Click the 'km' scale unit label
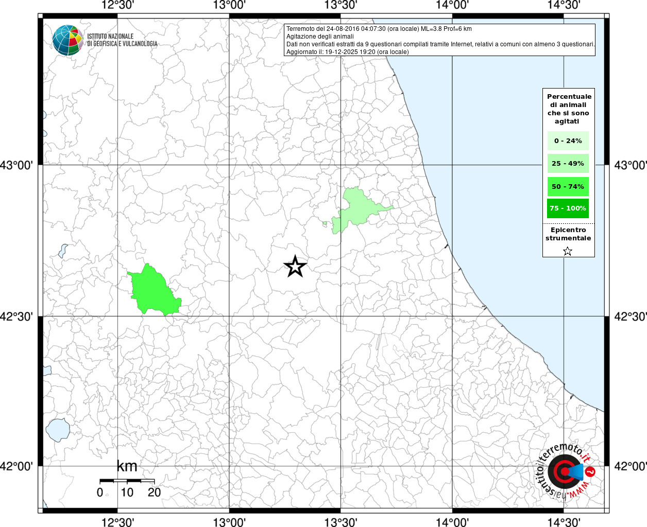This screenshot has height=527, width=647. click(127, 466)
